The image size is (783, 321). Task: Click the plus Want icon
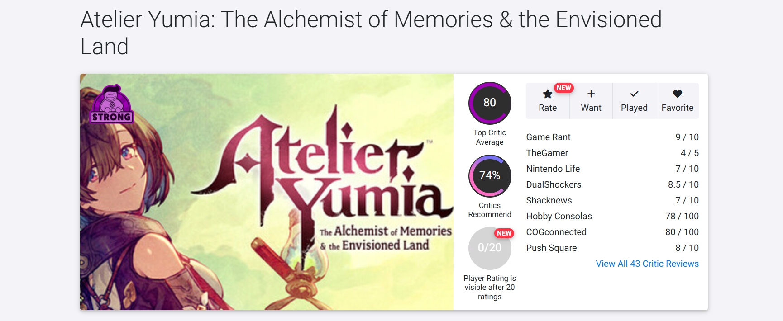[x=591, y=94]
